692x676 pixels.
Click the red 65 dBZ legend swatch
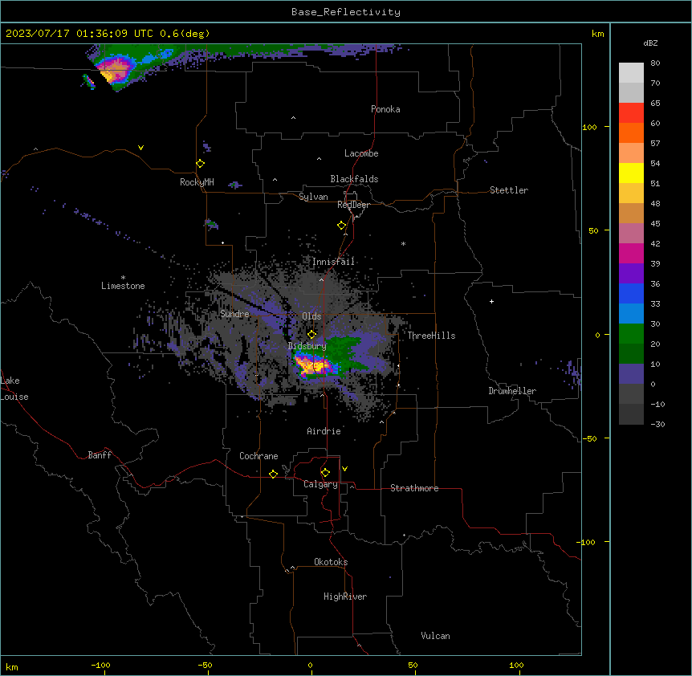631,113
